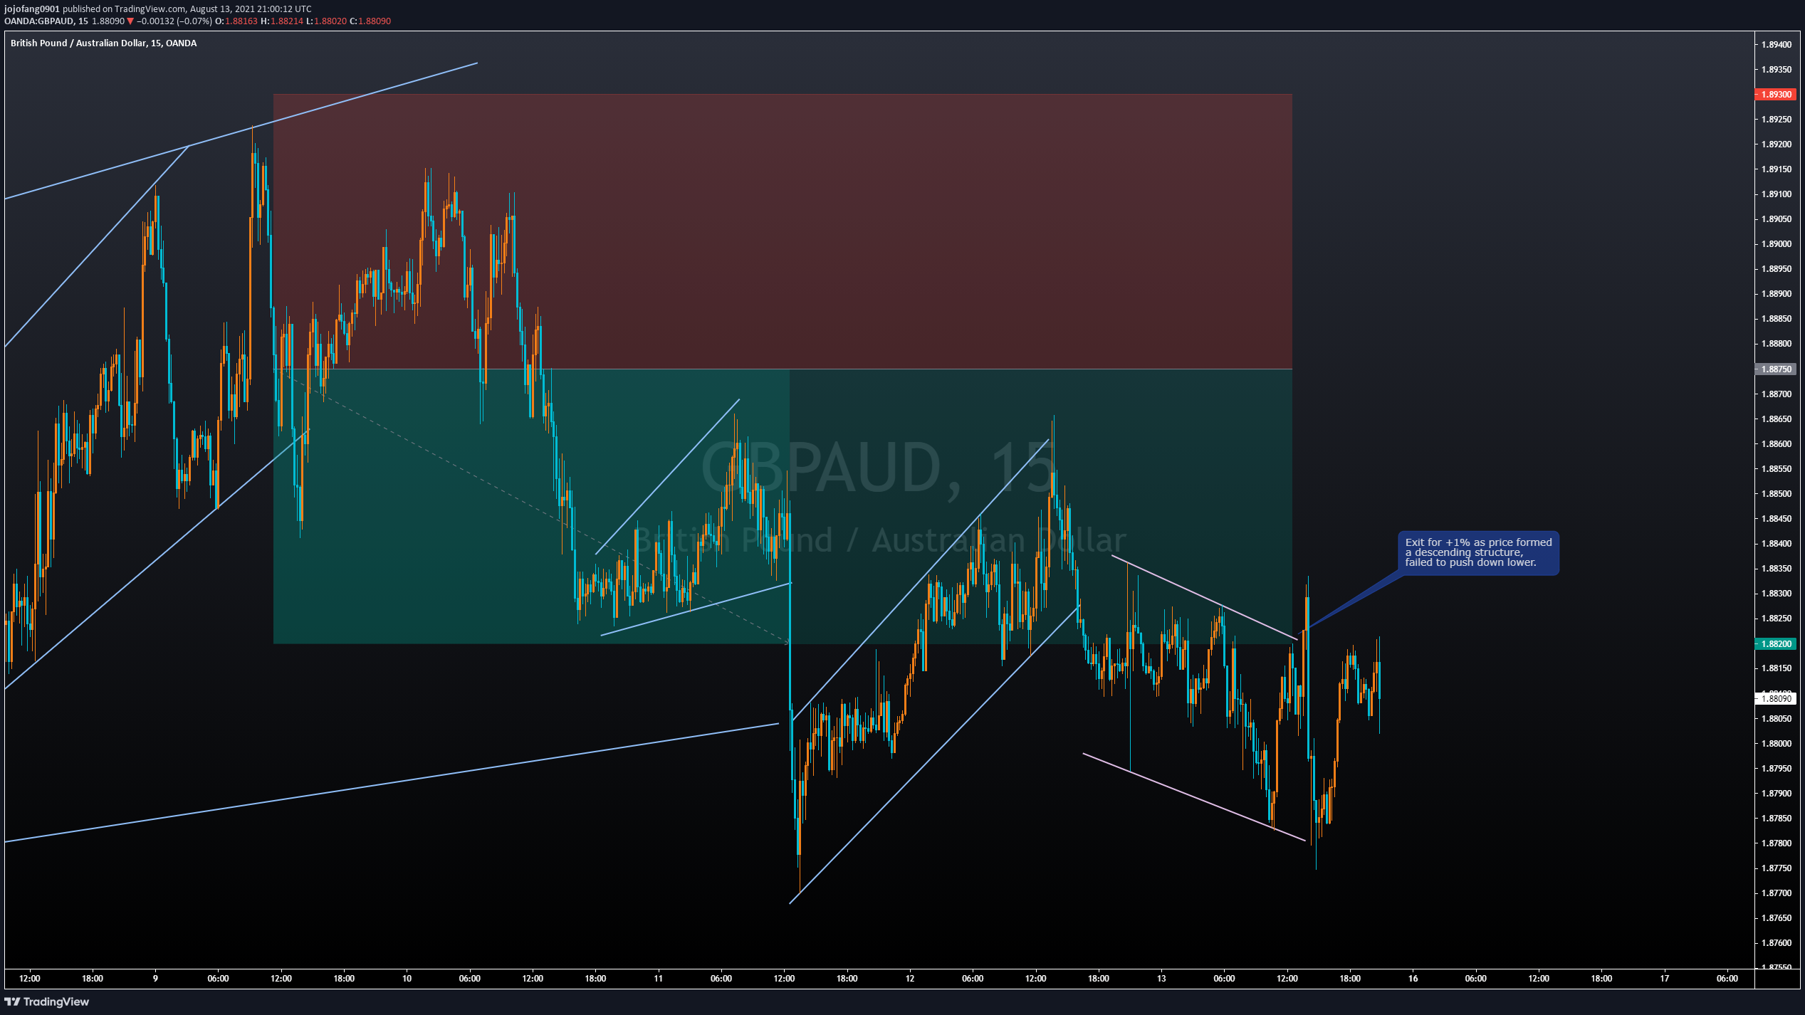Select the green profit zone of short position

coord(783,507)
